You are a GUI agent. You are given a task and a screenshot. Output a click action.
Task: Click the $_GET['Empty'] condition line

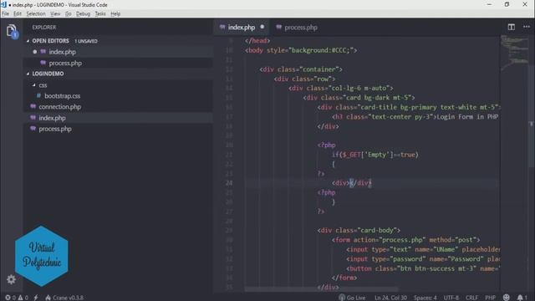[x=375, y=155]
